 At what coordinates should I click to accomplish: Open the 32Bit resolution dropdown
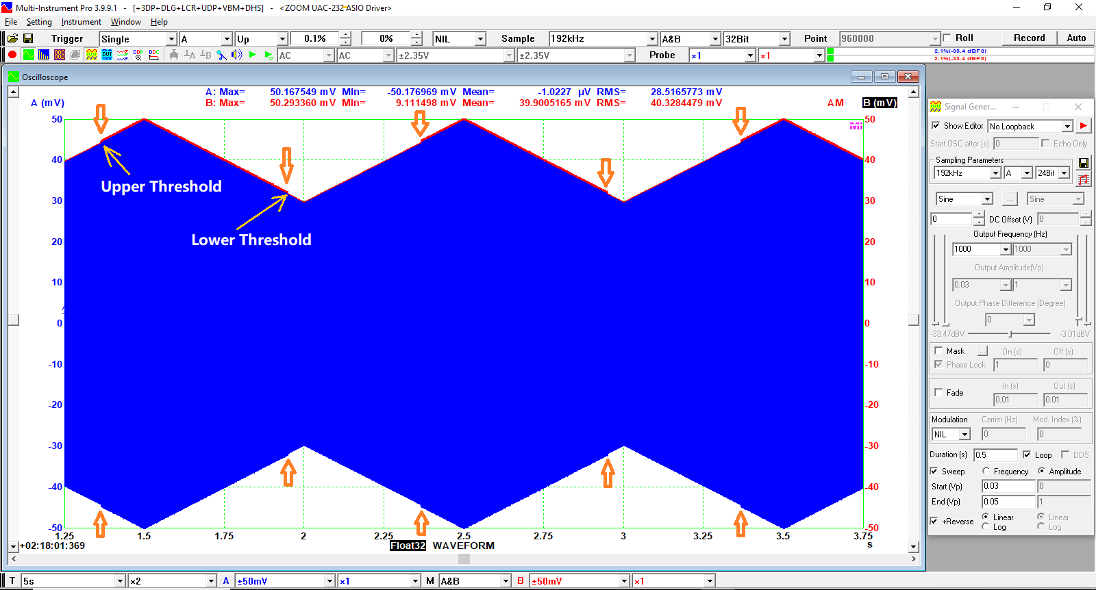tap(785, 39)
